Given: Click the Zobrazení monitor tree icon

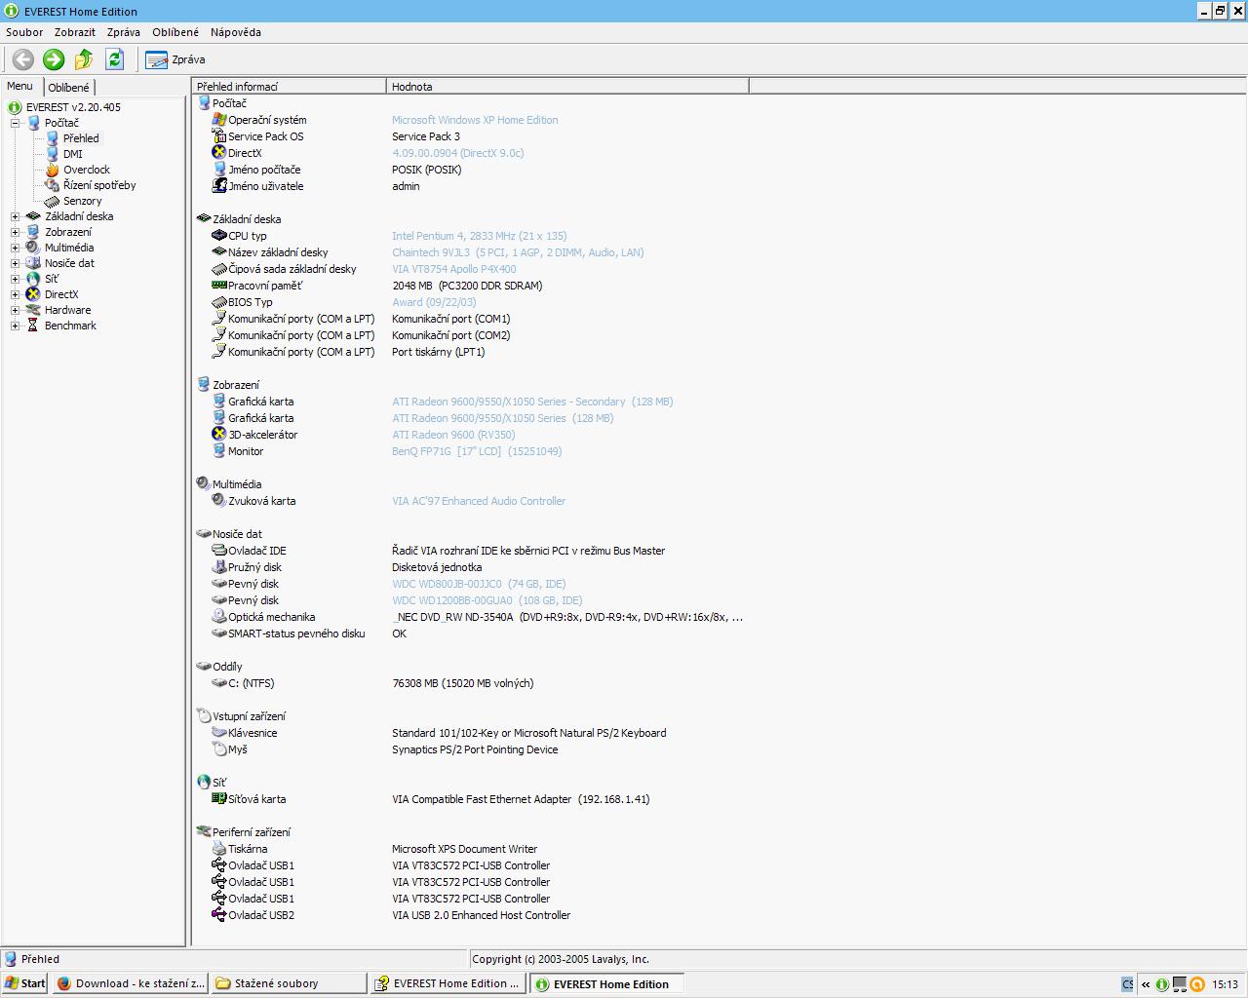Looking at the screenshot, I should pos(33,232).
